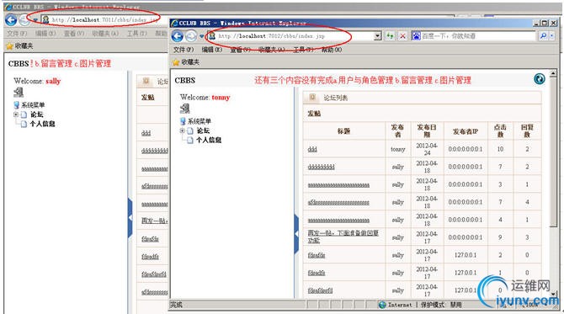Click the 回复数 column header
This screenshot has width=564, height=314.
[x=527, y=131]
